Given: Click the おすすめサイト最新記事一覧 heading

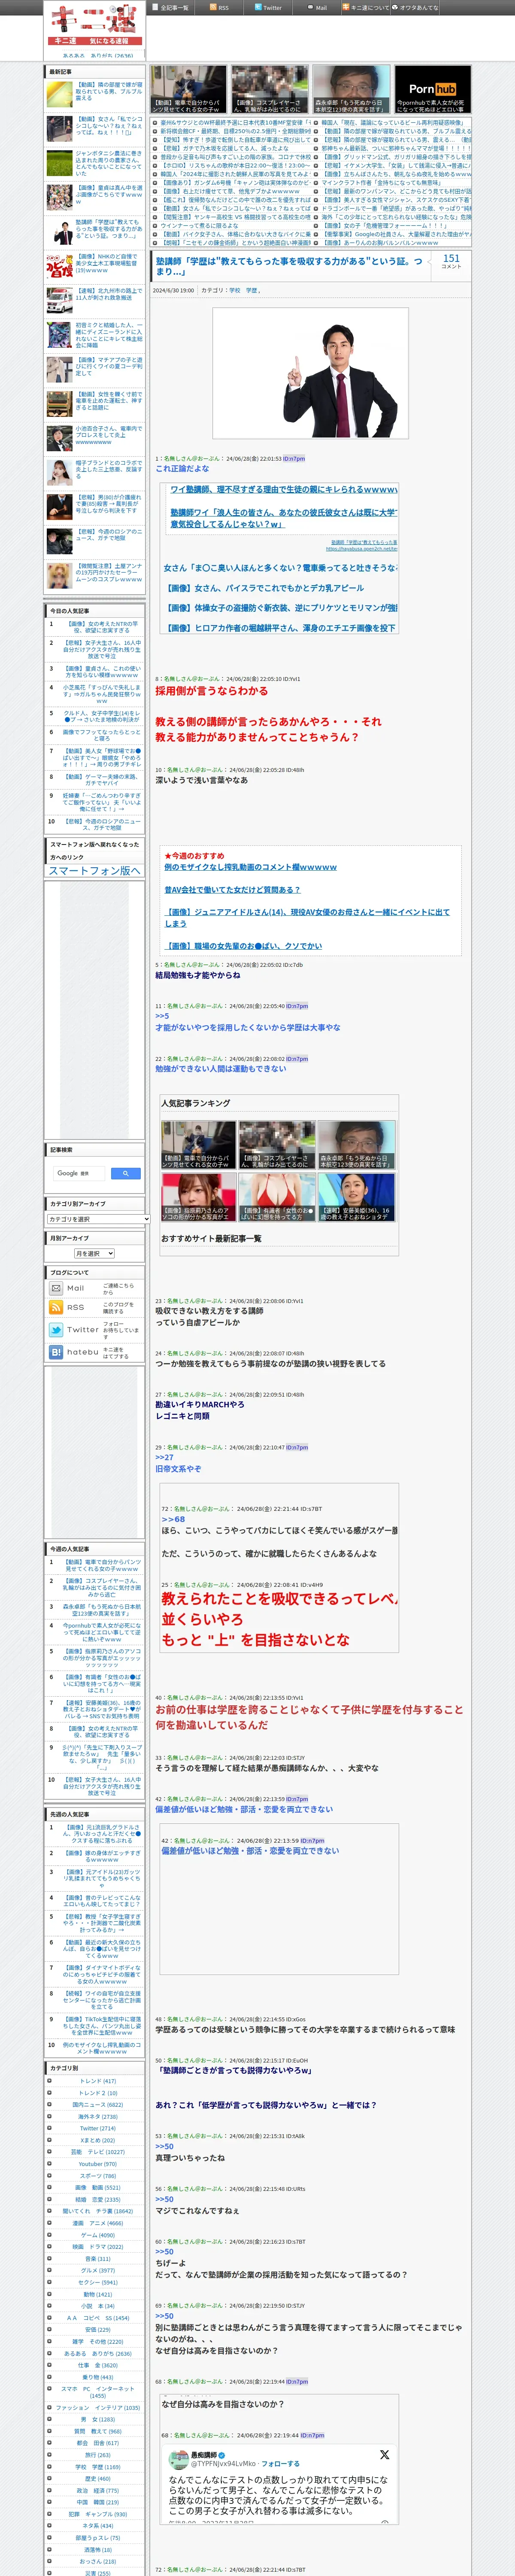Looking at the screenshot, I should click(x=211, y=1238).
